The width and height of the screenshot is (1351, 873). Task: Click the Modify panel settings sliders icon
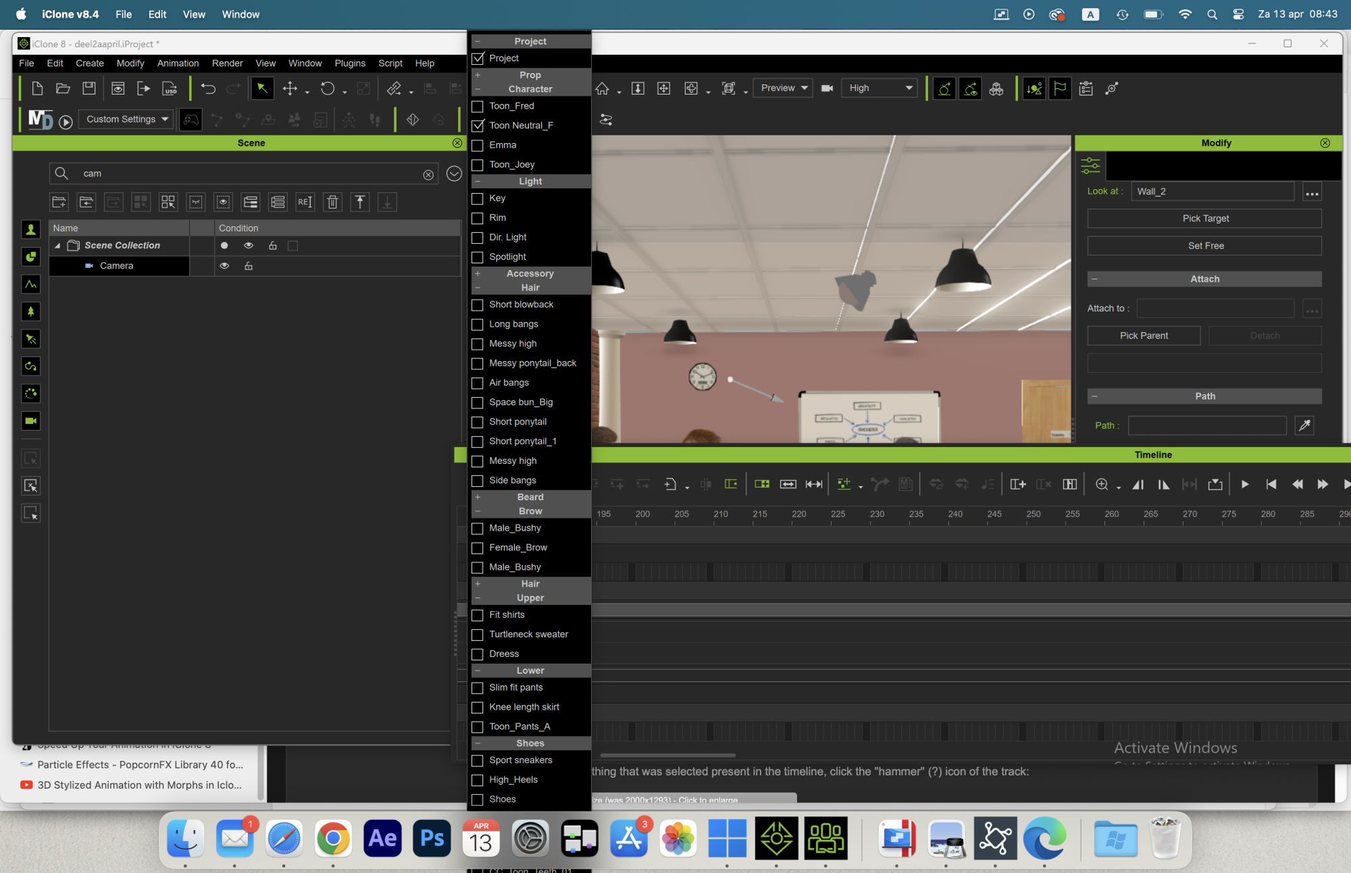coord(1090,165)
